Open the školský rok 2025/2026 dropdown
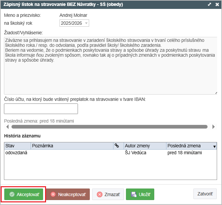Image resolution: width=222 pixels, height=205 pixels. (x=86, y=23)
